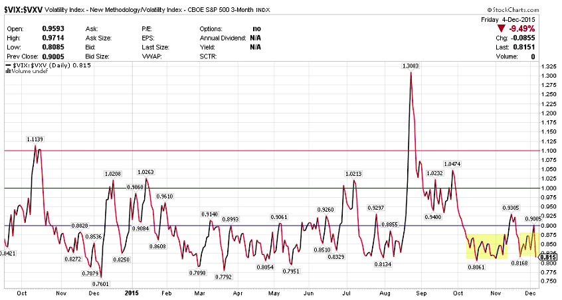Click the 1.100 value on the price axis

(x=549, y=151)
